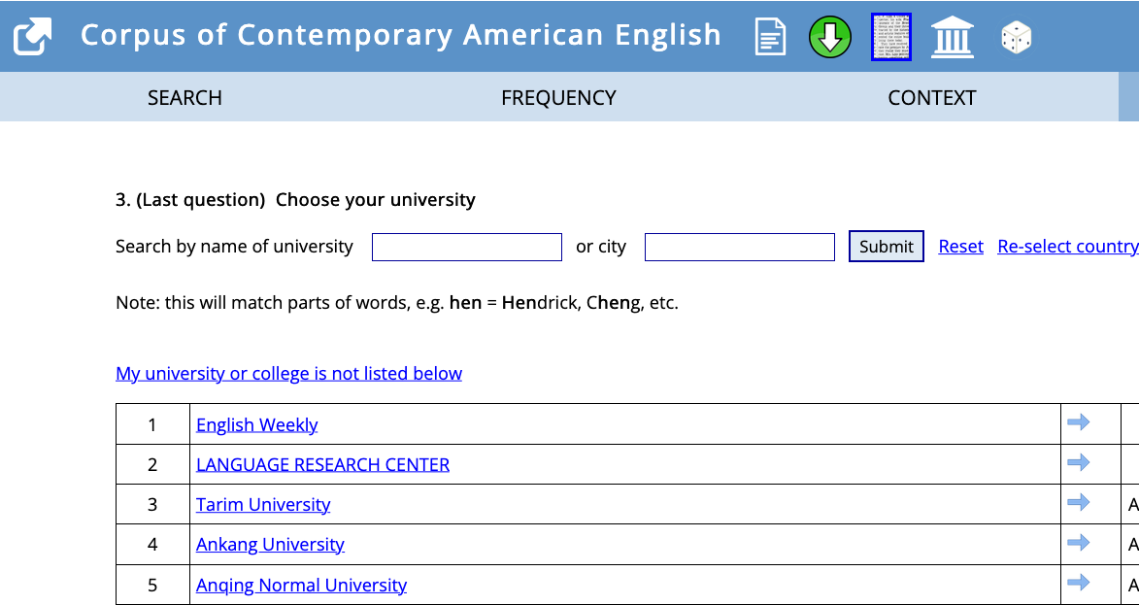Open the FREQUENCY tab
Viewport: 1139px width, 605px height.
click(558, 97)
